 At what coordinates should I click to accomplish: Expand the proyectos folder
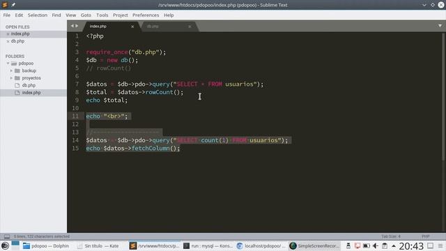pos(11,78)
